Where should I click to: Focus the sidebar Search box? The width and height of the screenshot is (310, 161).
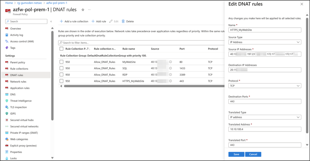tap(26, 21)
